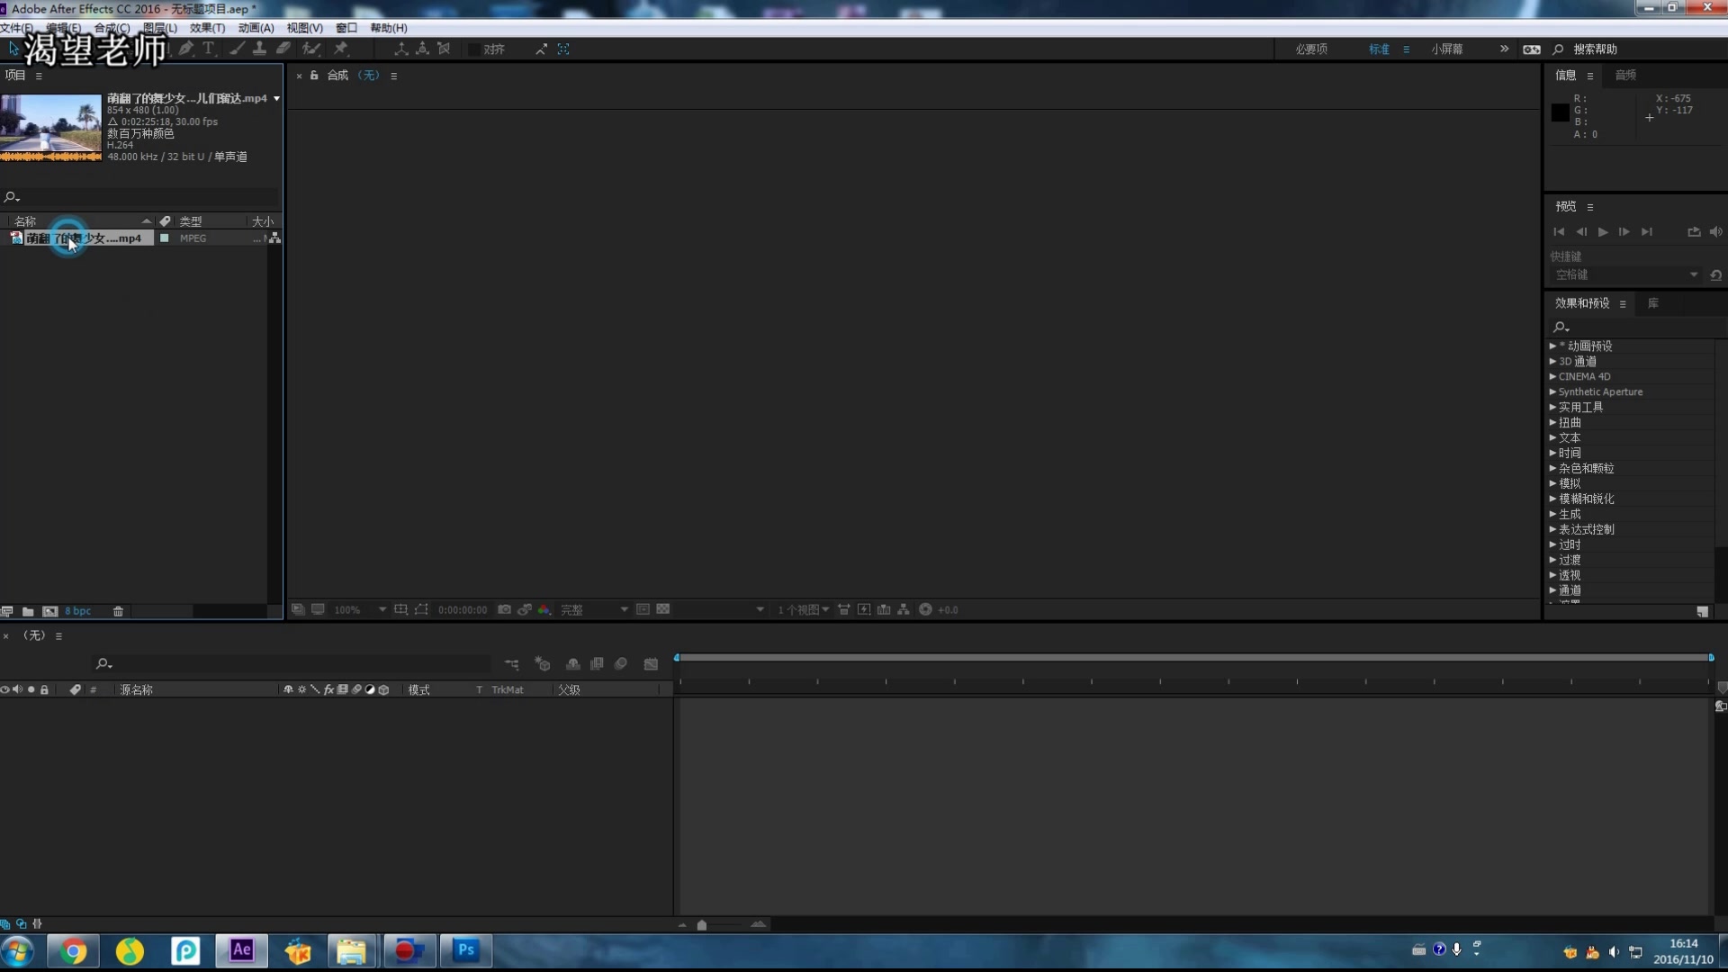Select the Clone Stamp tool
This screenshot has height=972, width=1728.
(259, 49)
